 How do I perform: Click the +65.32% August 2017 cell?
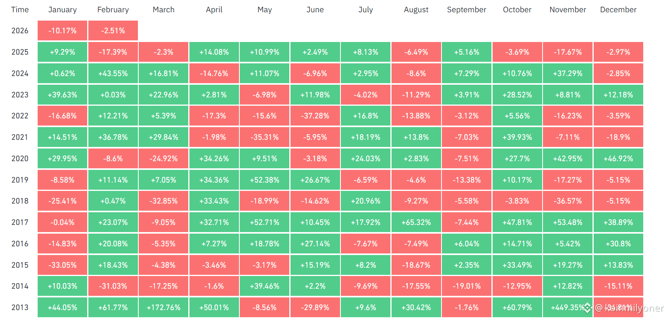coord(416,222)
